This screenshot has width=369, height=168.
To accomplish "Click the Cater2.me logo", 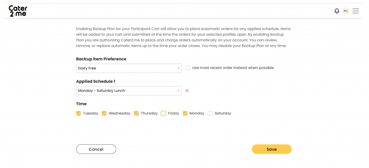I will point(18,11).
